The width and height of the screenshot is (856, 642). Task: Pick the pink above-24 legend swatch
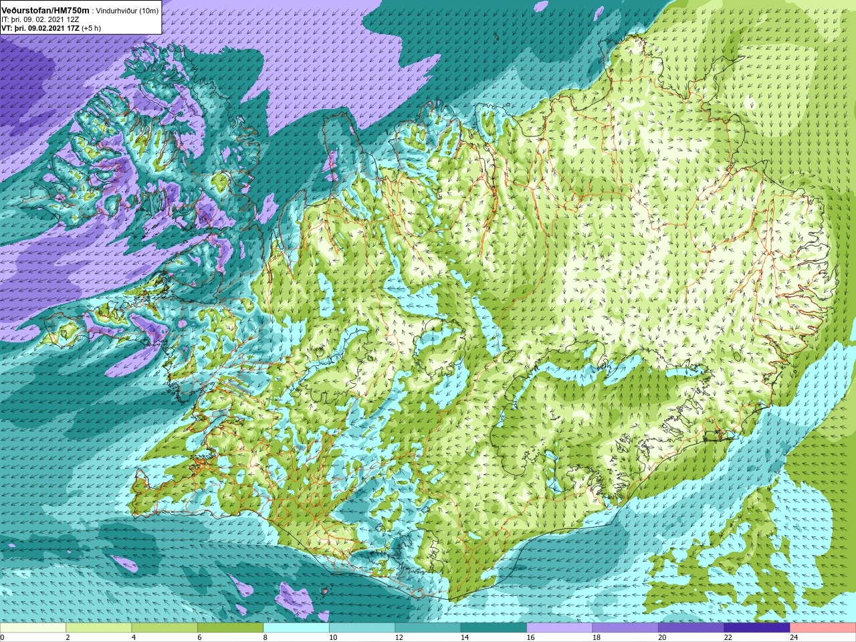(823, 628)
